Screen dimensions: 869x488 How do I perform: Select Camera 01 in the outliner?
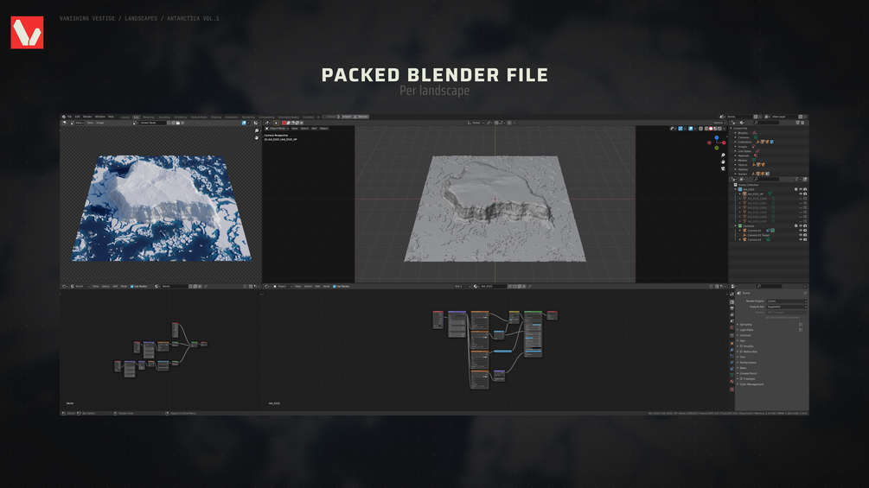click(x=754, y=231)
